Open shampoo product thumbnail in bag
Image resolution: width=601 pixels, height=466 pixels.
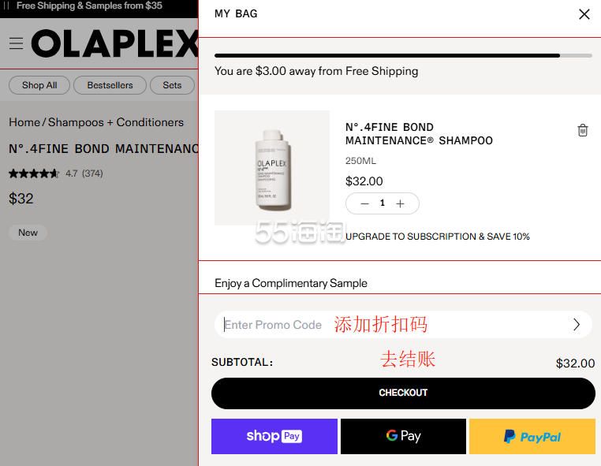click(x=272, y=167)
